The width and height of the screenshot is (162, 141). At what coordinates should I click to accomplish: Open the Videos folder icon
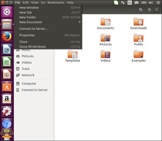click(105, 55)
